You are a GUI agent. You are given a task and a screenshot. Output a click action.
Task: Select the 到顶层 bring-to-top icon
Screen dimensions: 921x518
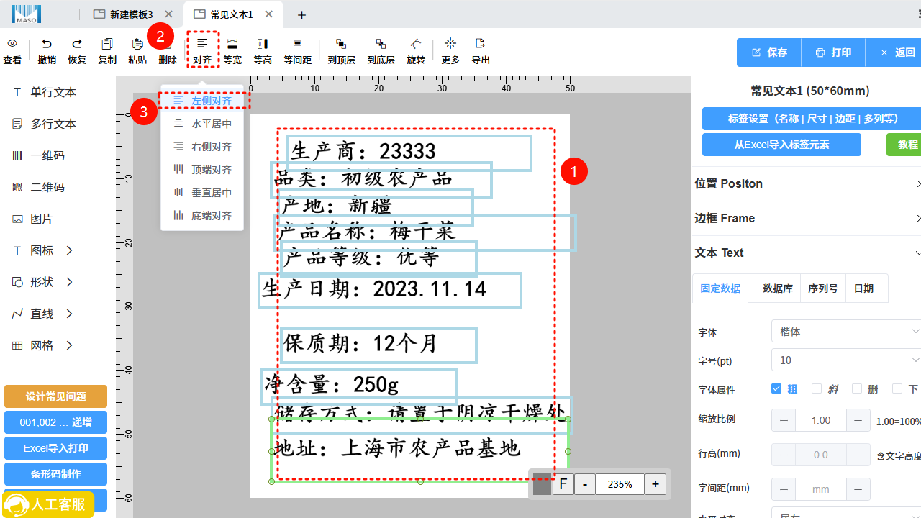[341, 44]
